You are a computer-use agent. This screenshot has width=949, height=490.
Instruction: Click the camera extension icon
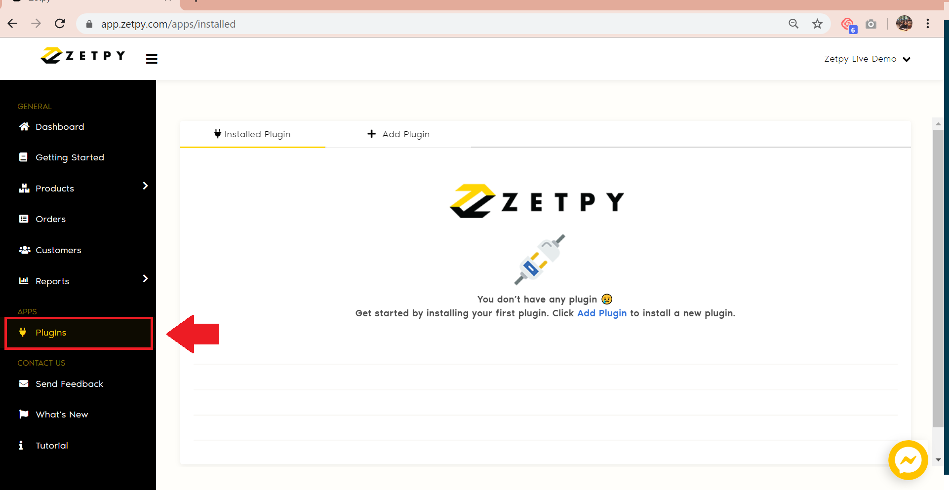tap(871, 24)
